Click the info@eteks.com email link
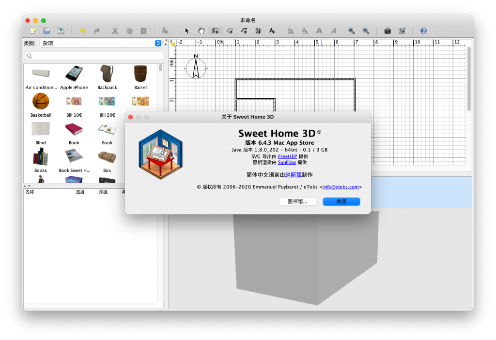The width and height of the screenshot is (496, 340). [341, 187]
